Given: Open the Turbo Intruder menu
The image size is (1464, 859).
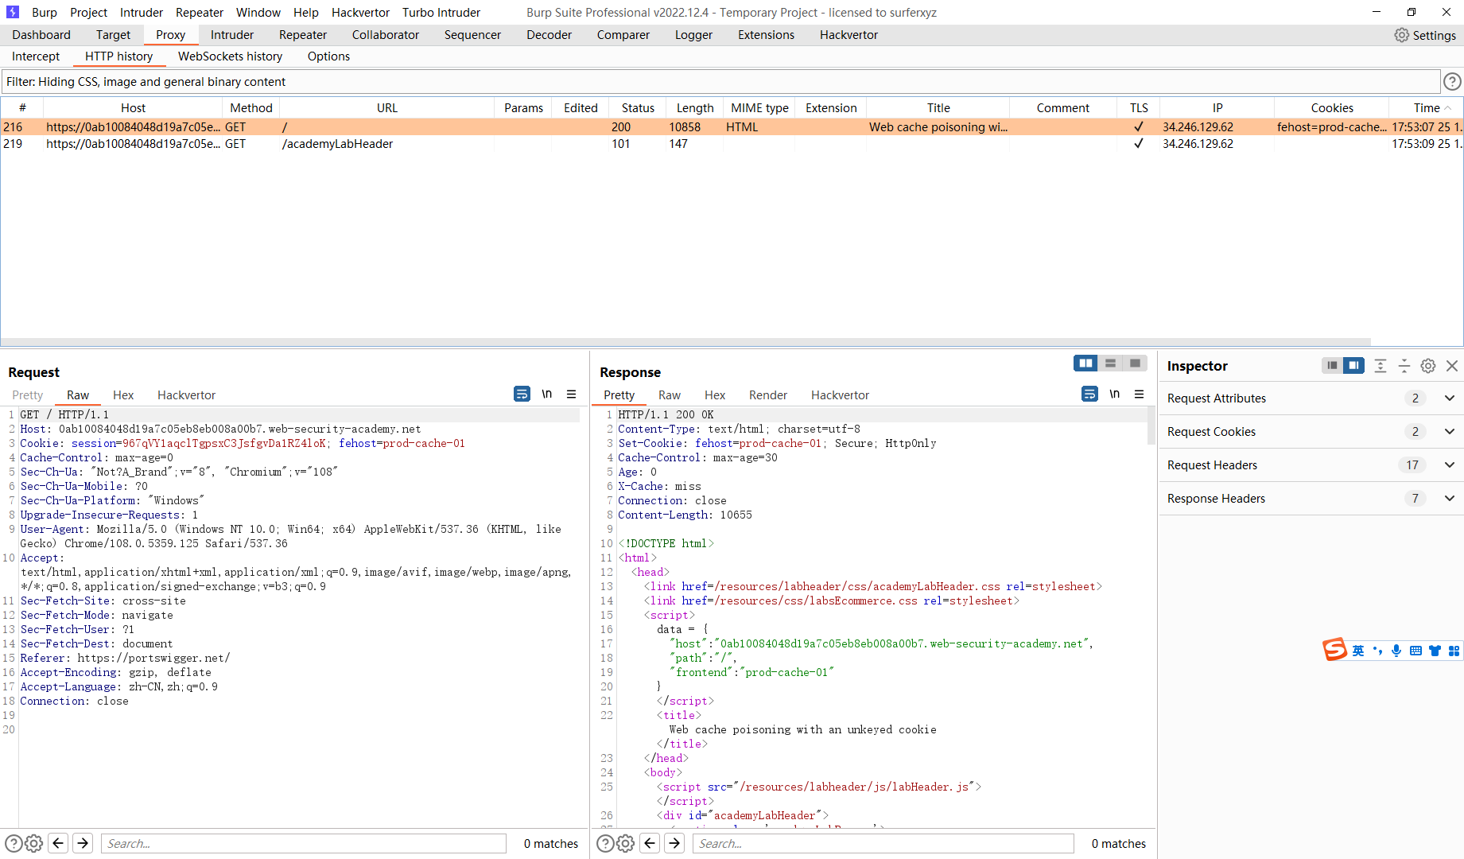Looking at the screenshot, I should pyautogui.click(x=441, y=12).
